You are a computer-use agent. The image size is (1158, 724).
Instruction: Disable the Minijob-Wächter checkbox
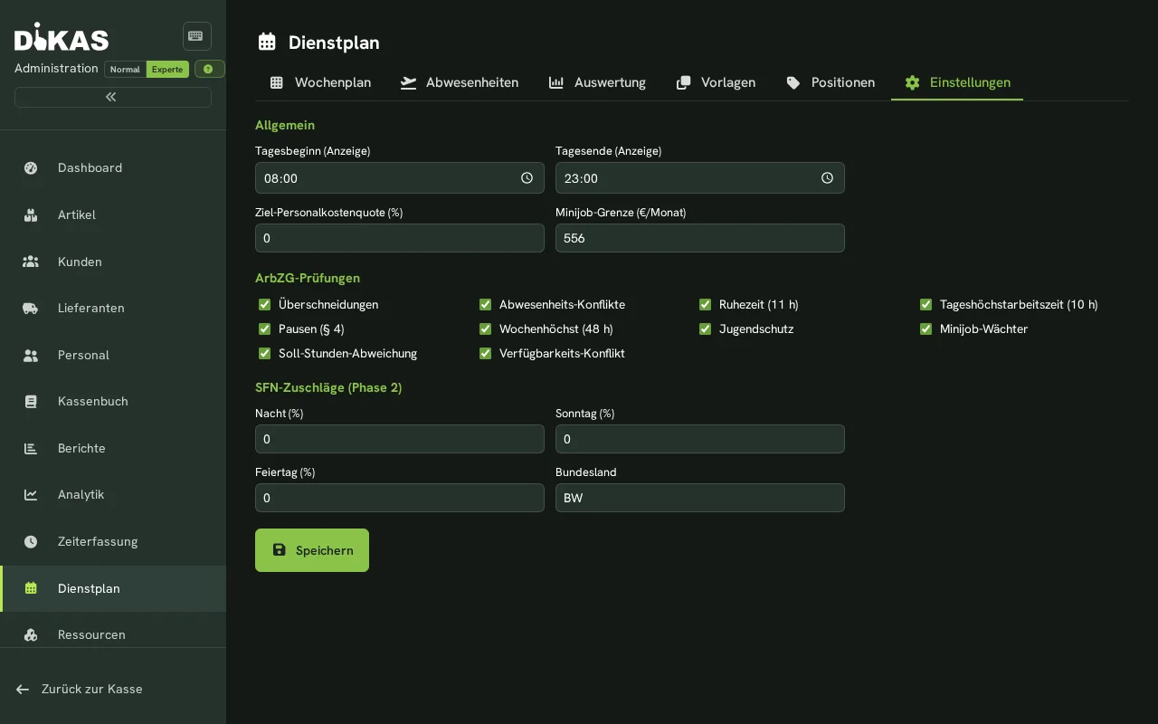click(926, 329)
